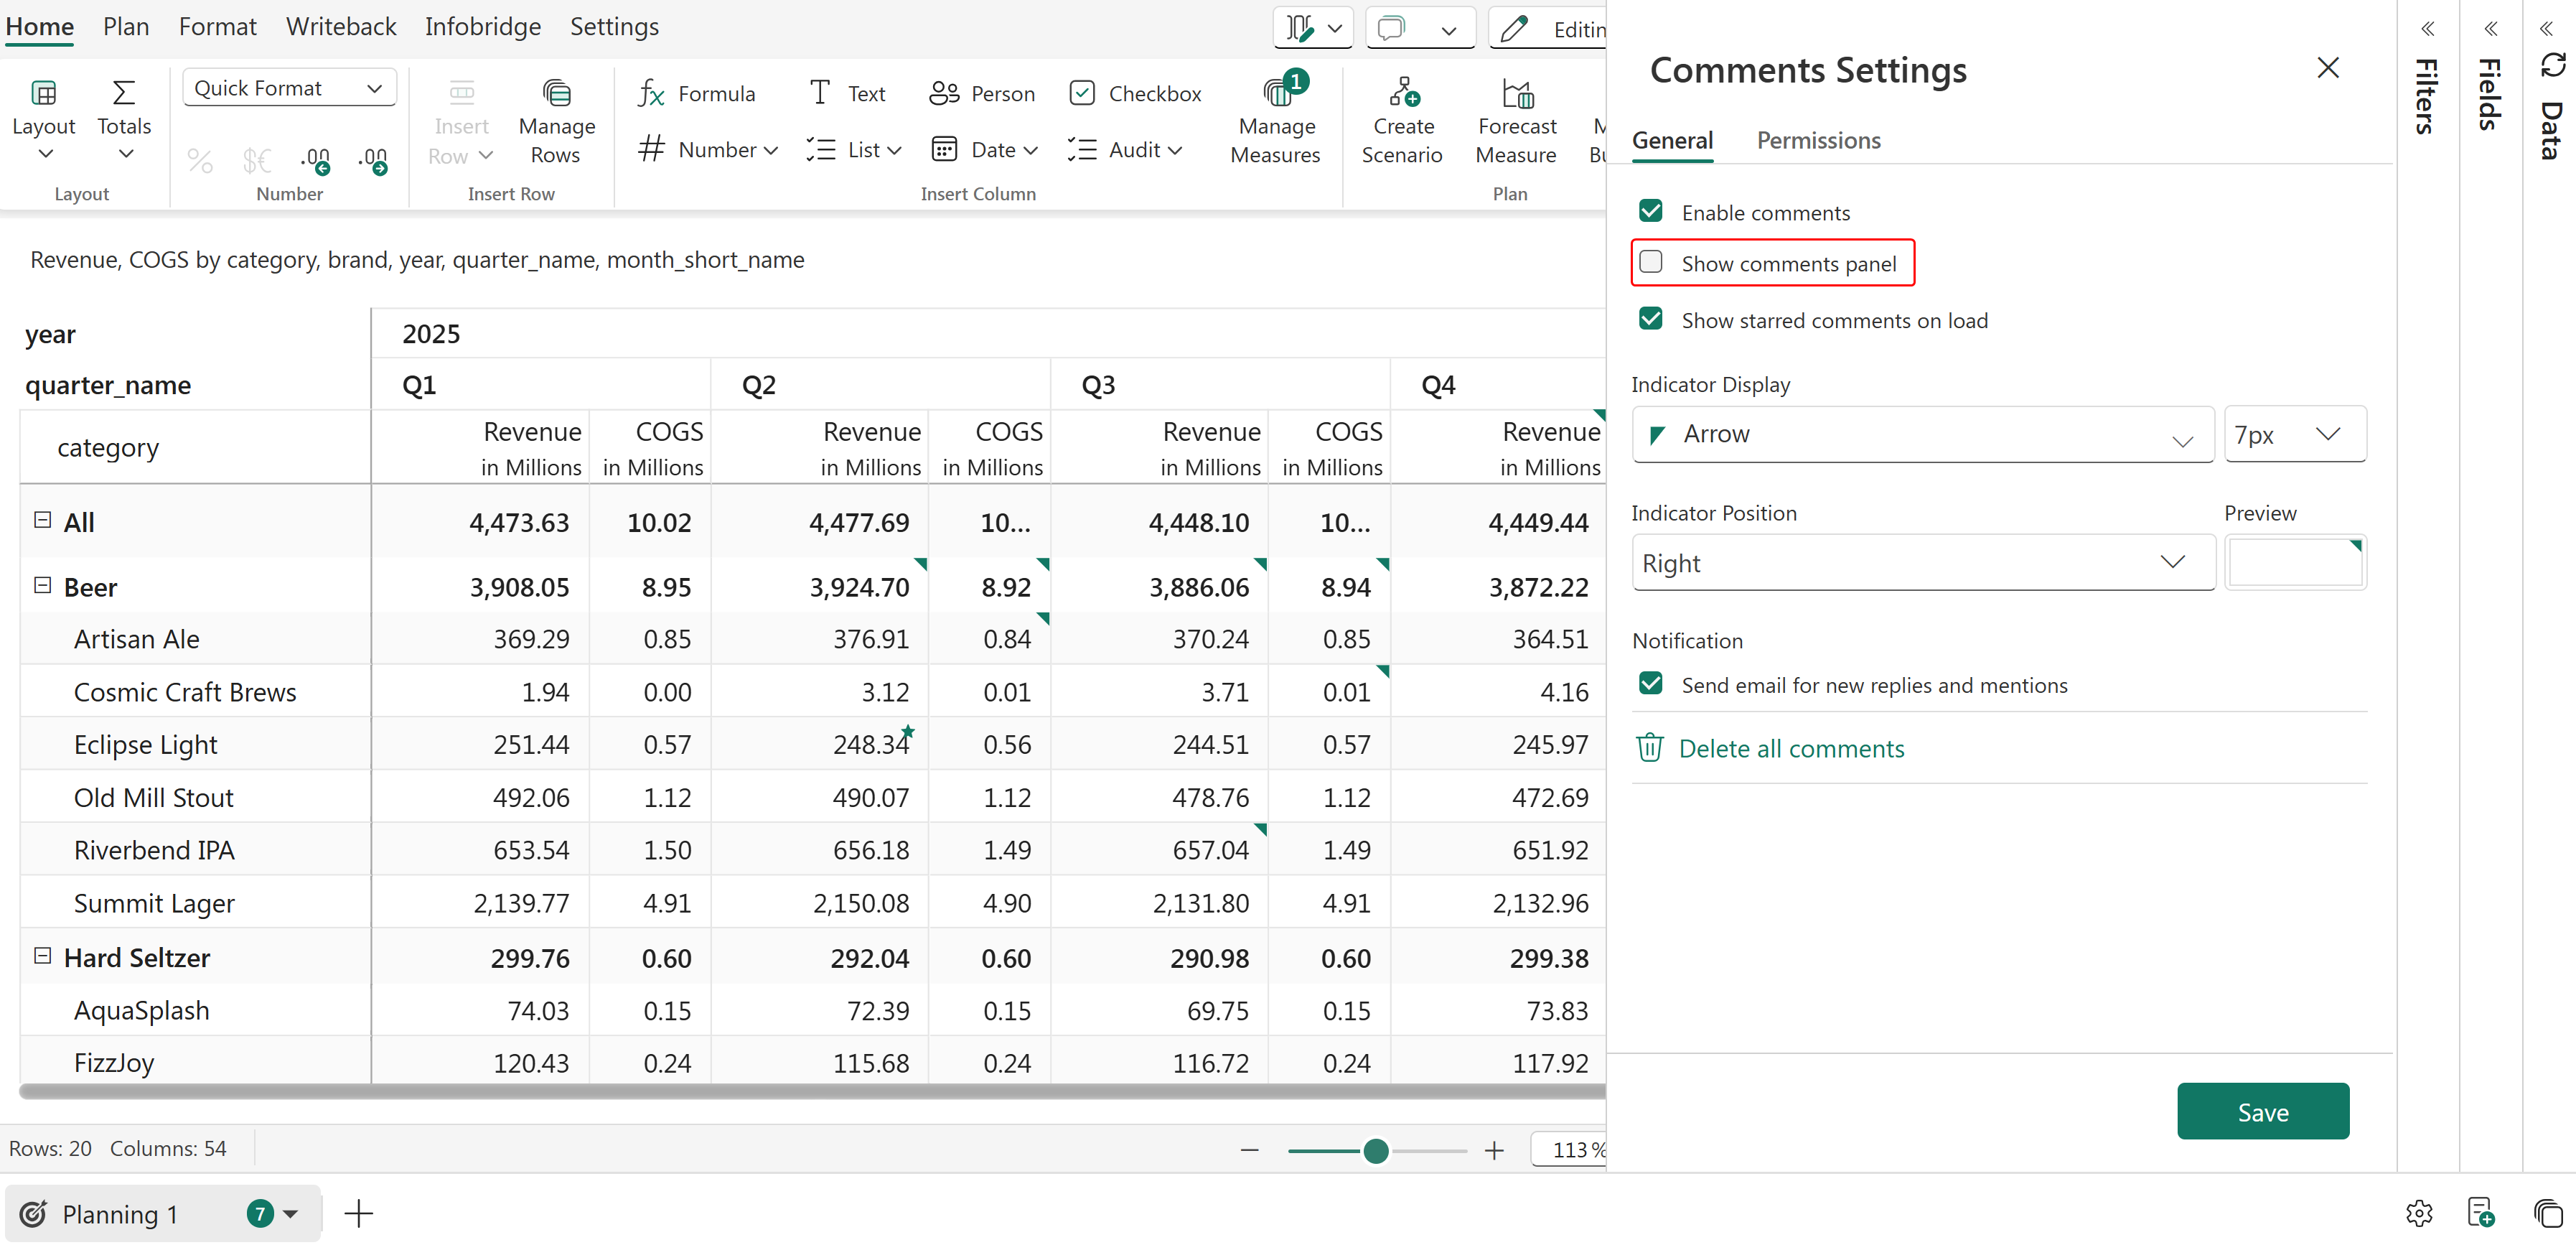Insert a Person column
The height and width of the screenshot is (1245, 2576).
point(982,94)
